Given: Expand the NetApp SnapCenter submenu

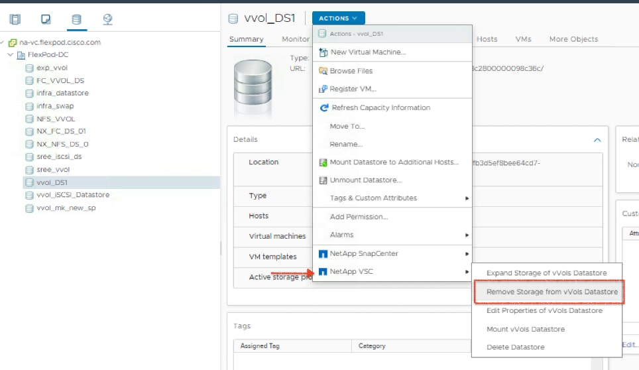Looking at the screenshot, I should [467, 254].
